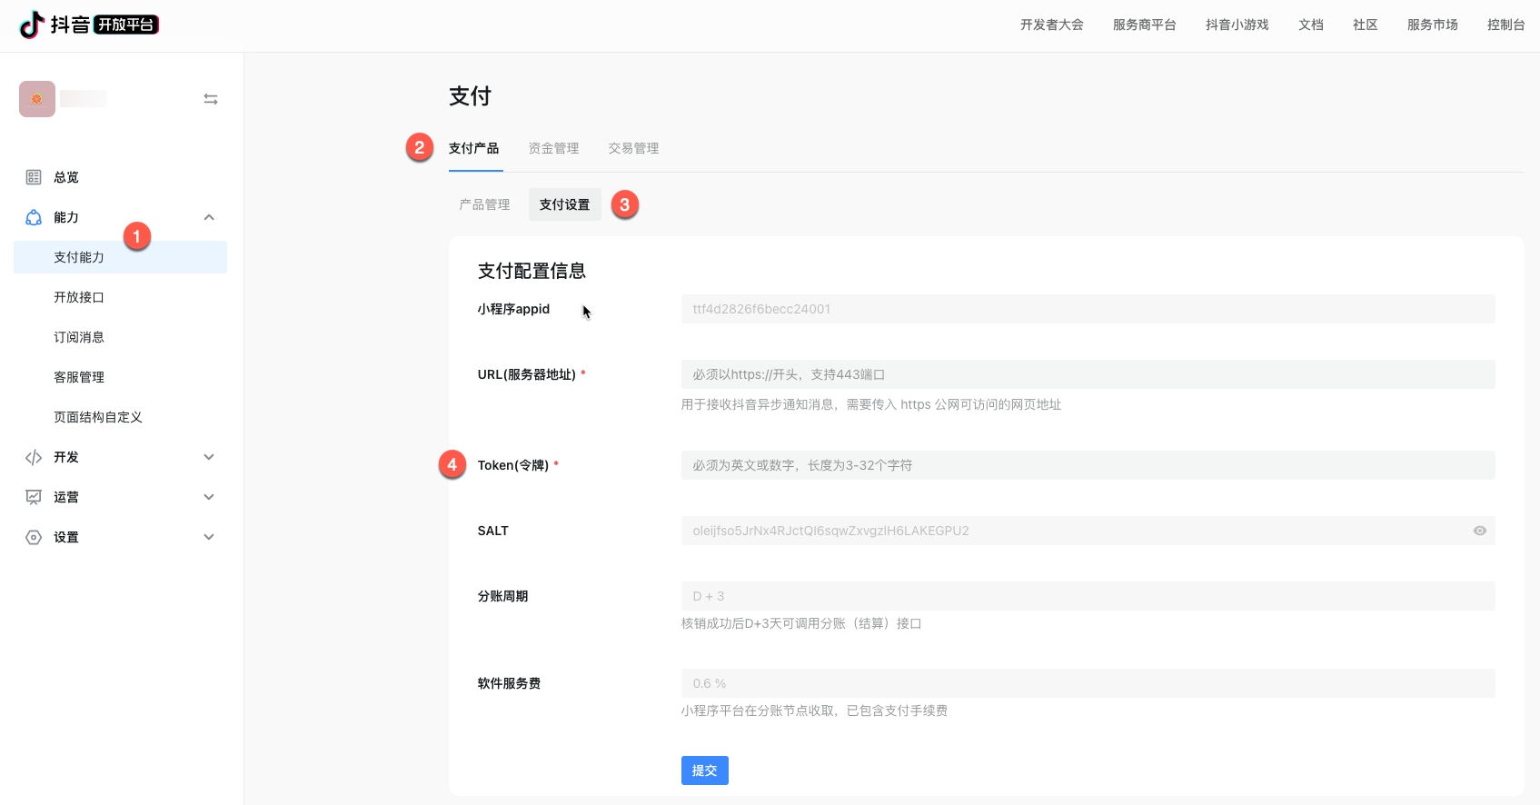Click the 用于接收抖音异步通知消息 hint text

[871, 404]
